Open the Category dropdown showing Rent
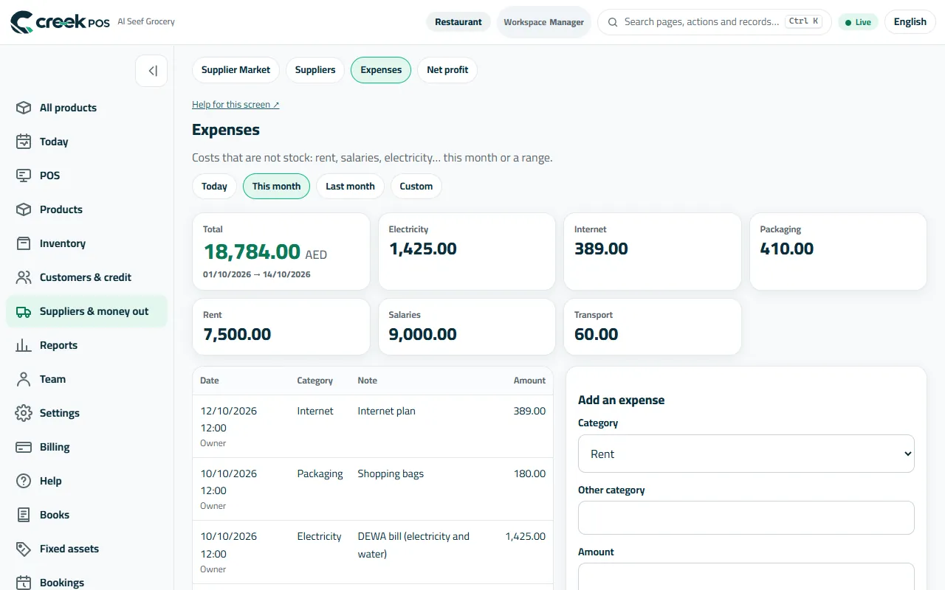945x590 pixels. tap(746, 454)
